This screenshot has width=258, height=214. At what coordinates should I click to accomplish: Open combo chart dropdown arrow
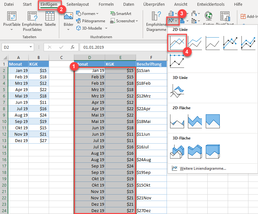pos(199,21)
